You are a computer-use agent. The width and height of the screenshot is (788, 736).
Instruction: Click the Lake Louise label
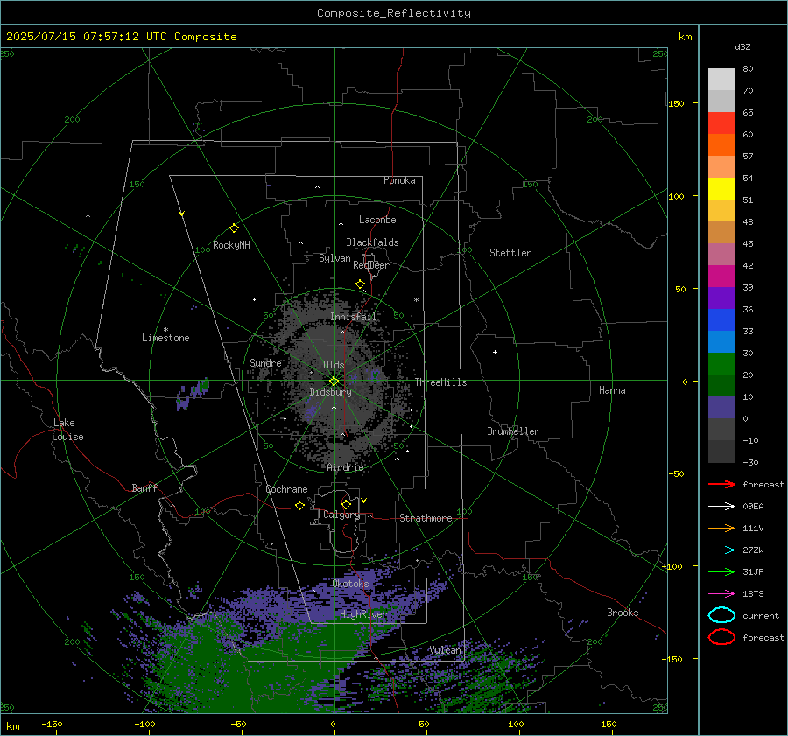point(67,430)
